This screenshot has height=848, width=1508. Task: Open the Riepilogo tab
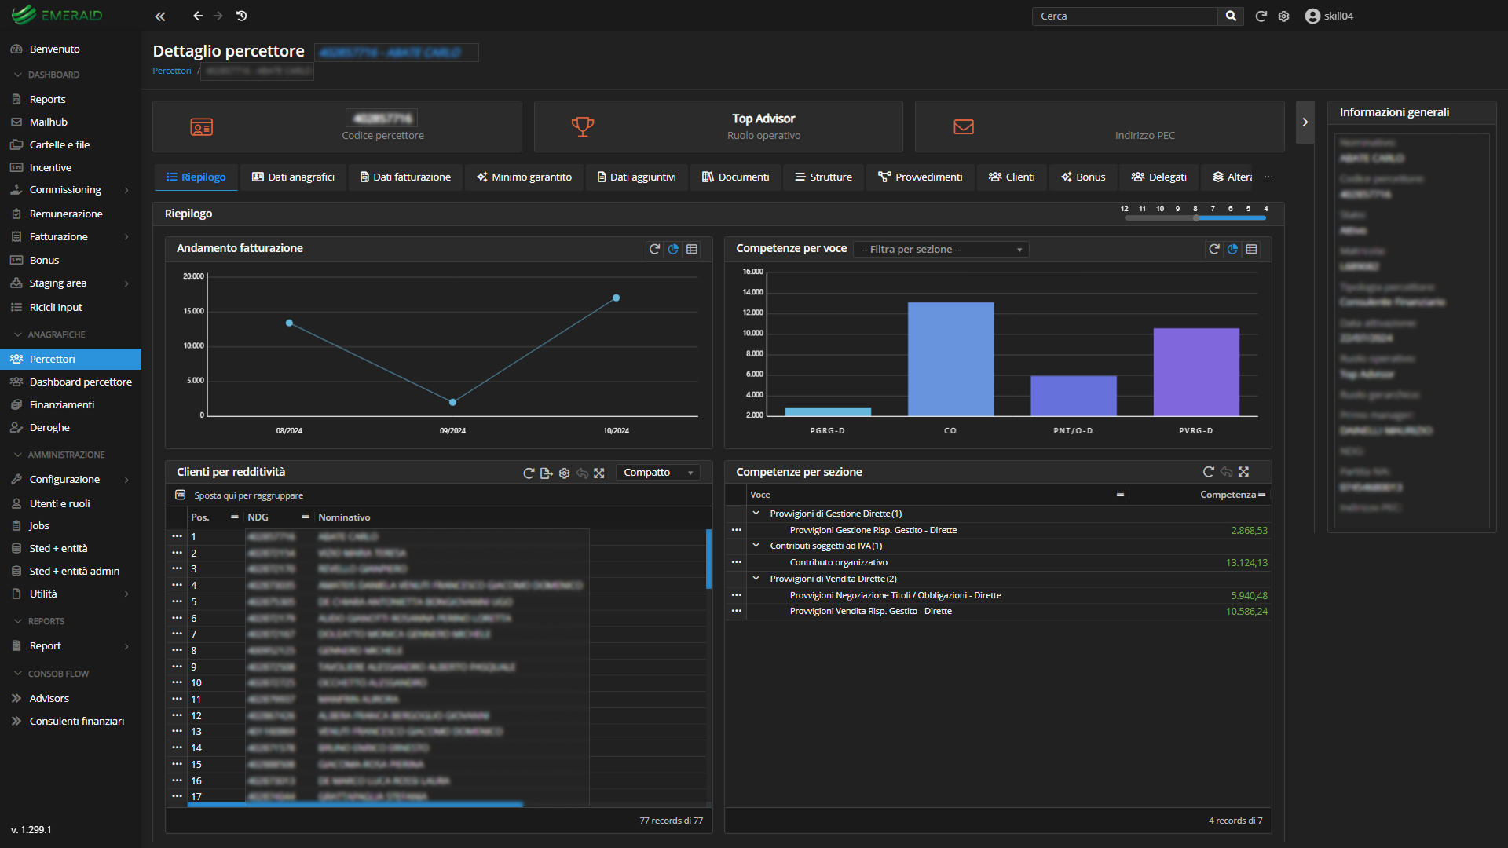196,177
